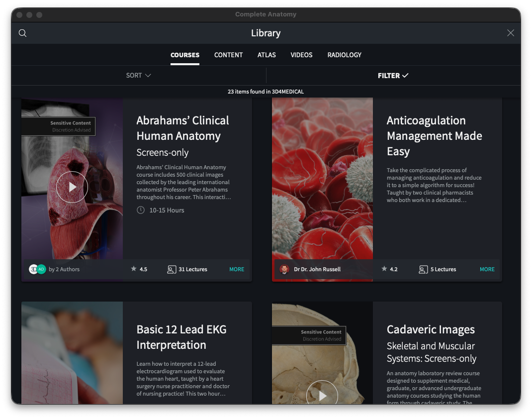Click the star rating icon beside 4.5
The height and width of the screenshot is (419, 532).
click(x=134, y=269)
